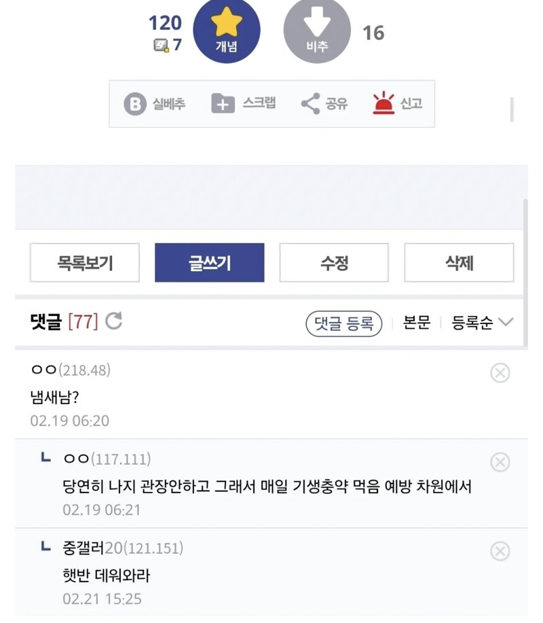
Task: Click the 수정 edit button
Action: pyautogui.click(x=334, y=263)
